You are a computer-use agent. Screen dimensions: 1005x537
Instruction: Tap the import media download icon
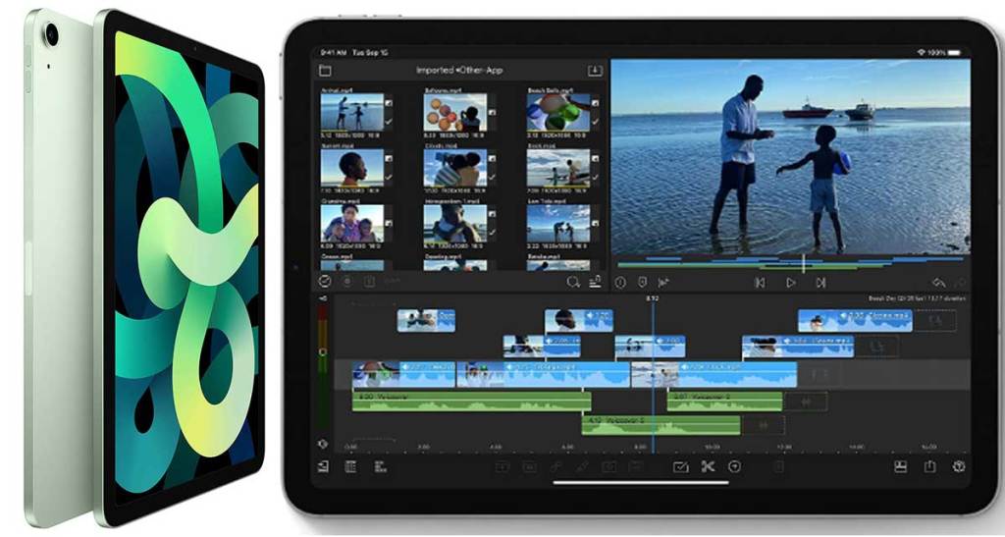pyautogui.click(x=594, y=71)
